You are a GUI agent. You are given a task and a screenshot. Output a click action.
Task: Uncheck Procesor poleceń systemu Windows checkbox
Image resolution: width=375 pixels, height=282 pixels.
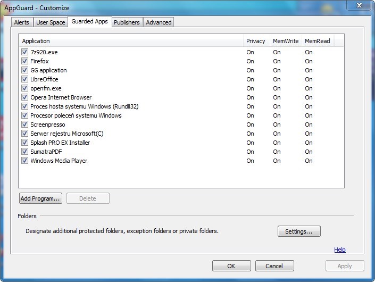(24, 115)
